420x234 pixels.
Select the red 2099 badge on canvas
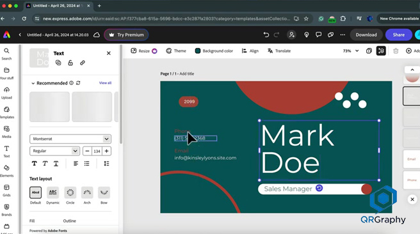click(x=189, y=102)
